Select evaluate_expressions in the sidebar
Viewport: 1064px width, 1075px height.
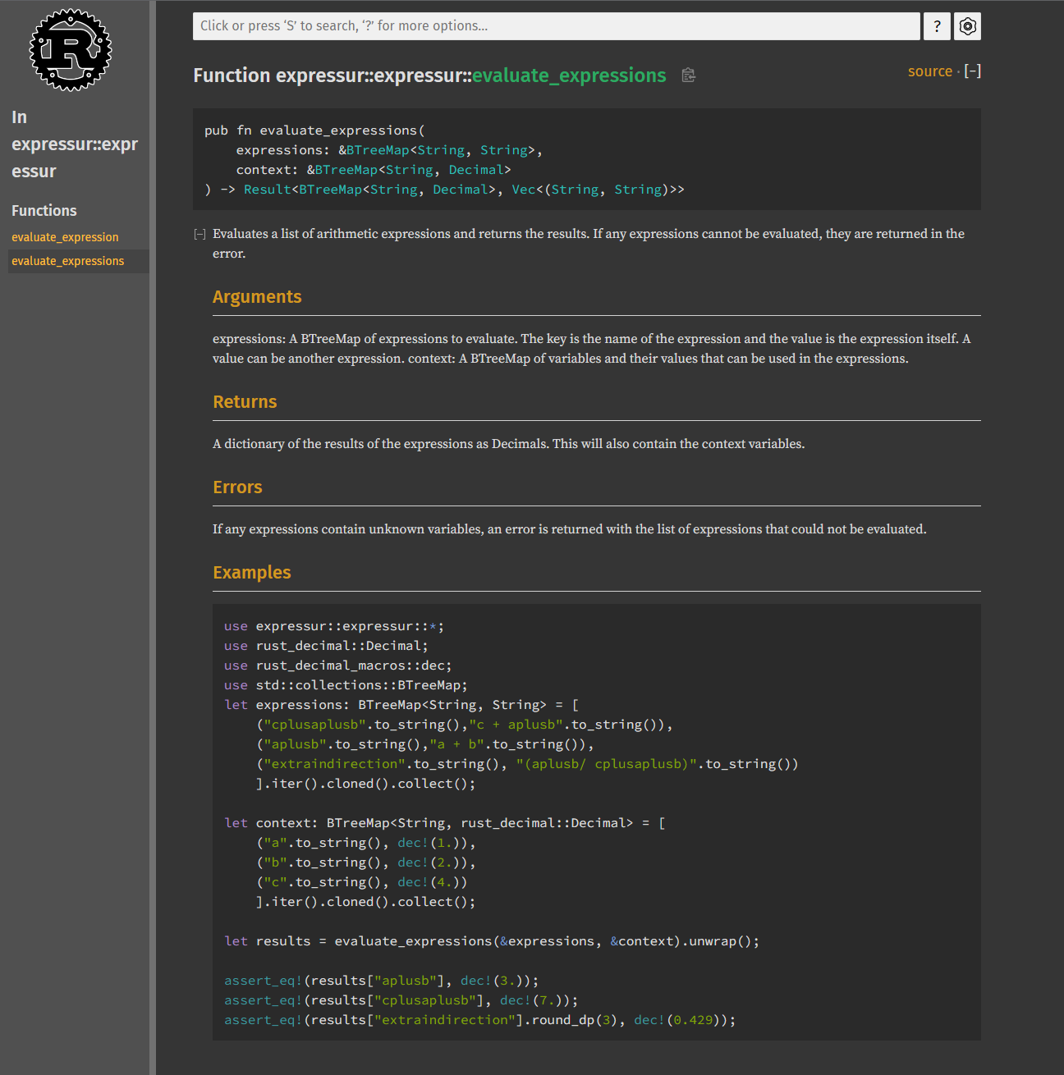pos(68,261)
